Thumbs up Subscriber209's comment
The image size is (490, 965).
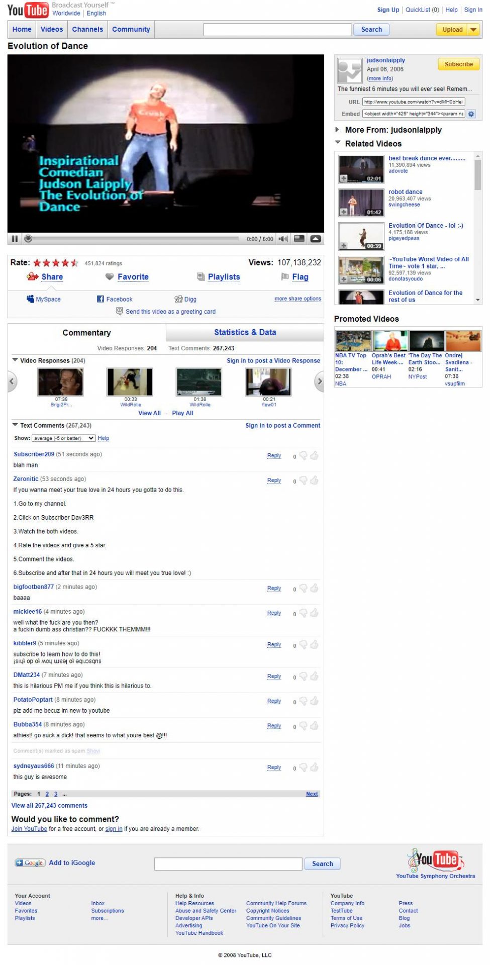[315, 456]
